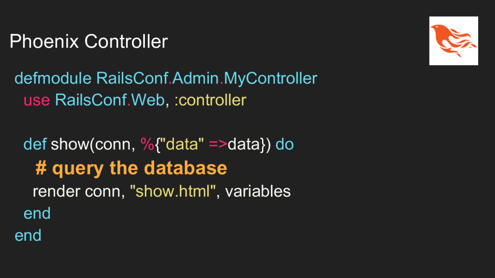The width and height of the screenshot is (495, 278).
Task: Click the show(conn, function name
Action: click(x=93, y=144)
